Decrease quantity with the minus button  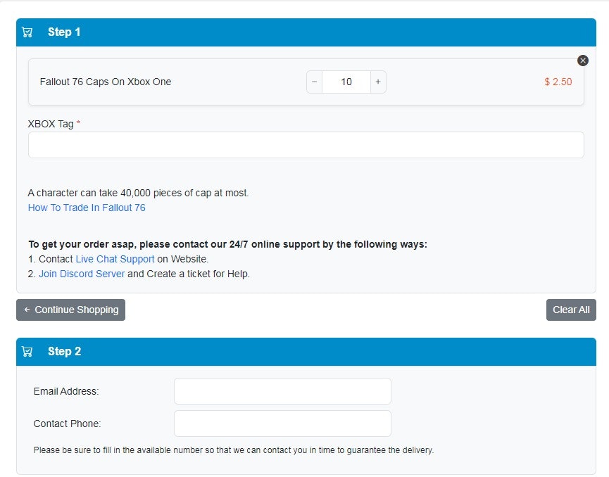click(x=315, y=82)
